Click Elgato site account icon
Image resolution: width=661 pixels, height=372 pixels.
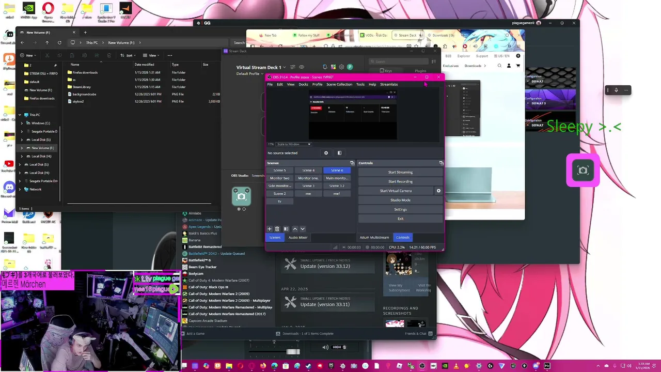509,66
